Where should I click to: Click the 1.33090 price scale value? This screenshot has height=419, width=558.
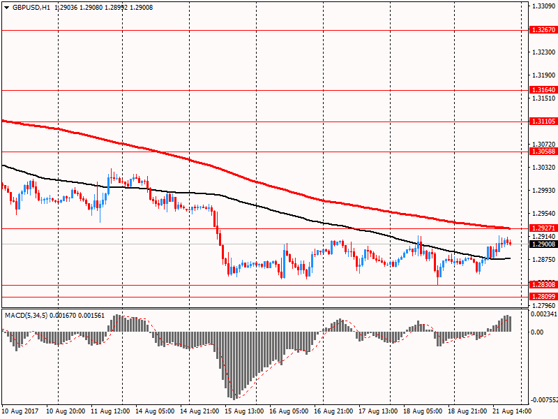(544, 6)
